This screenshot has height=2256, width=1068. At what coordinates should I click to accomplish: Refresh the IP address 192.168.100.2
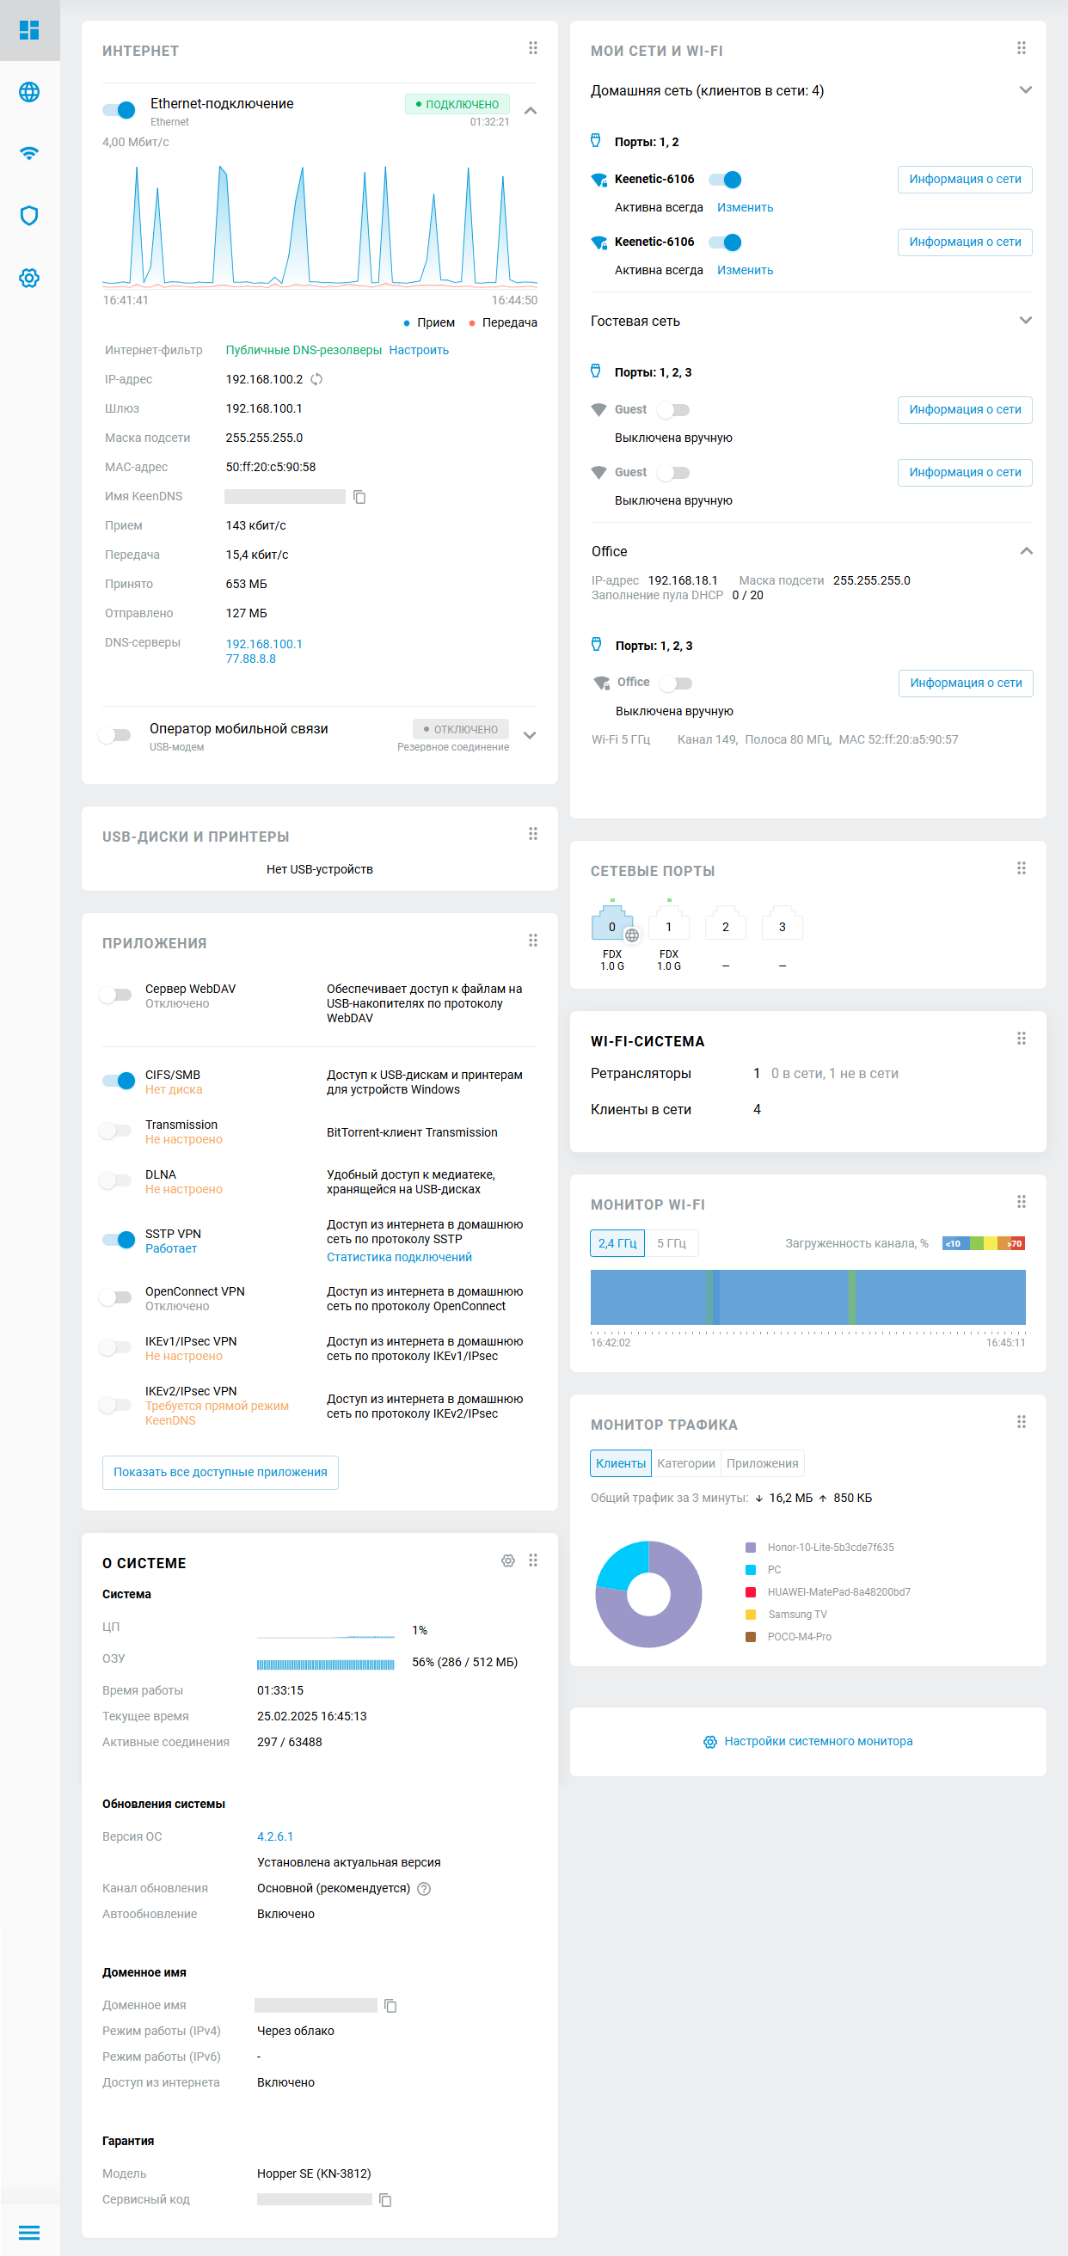[x=317, y=379]
